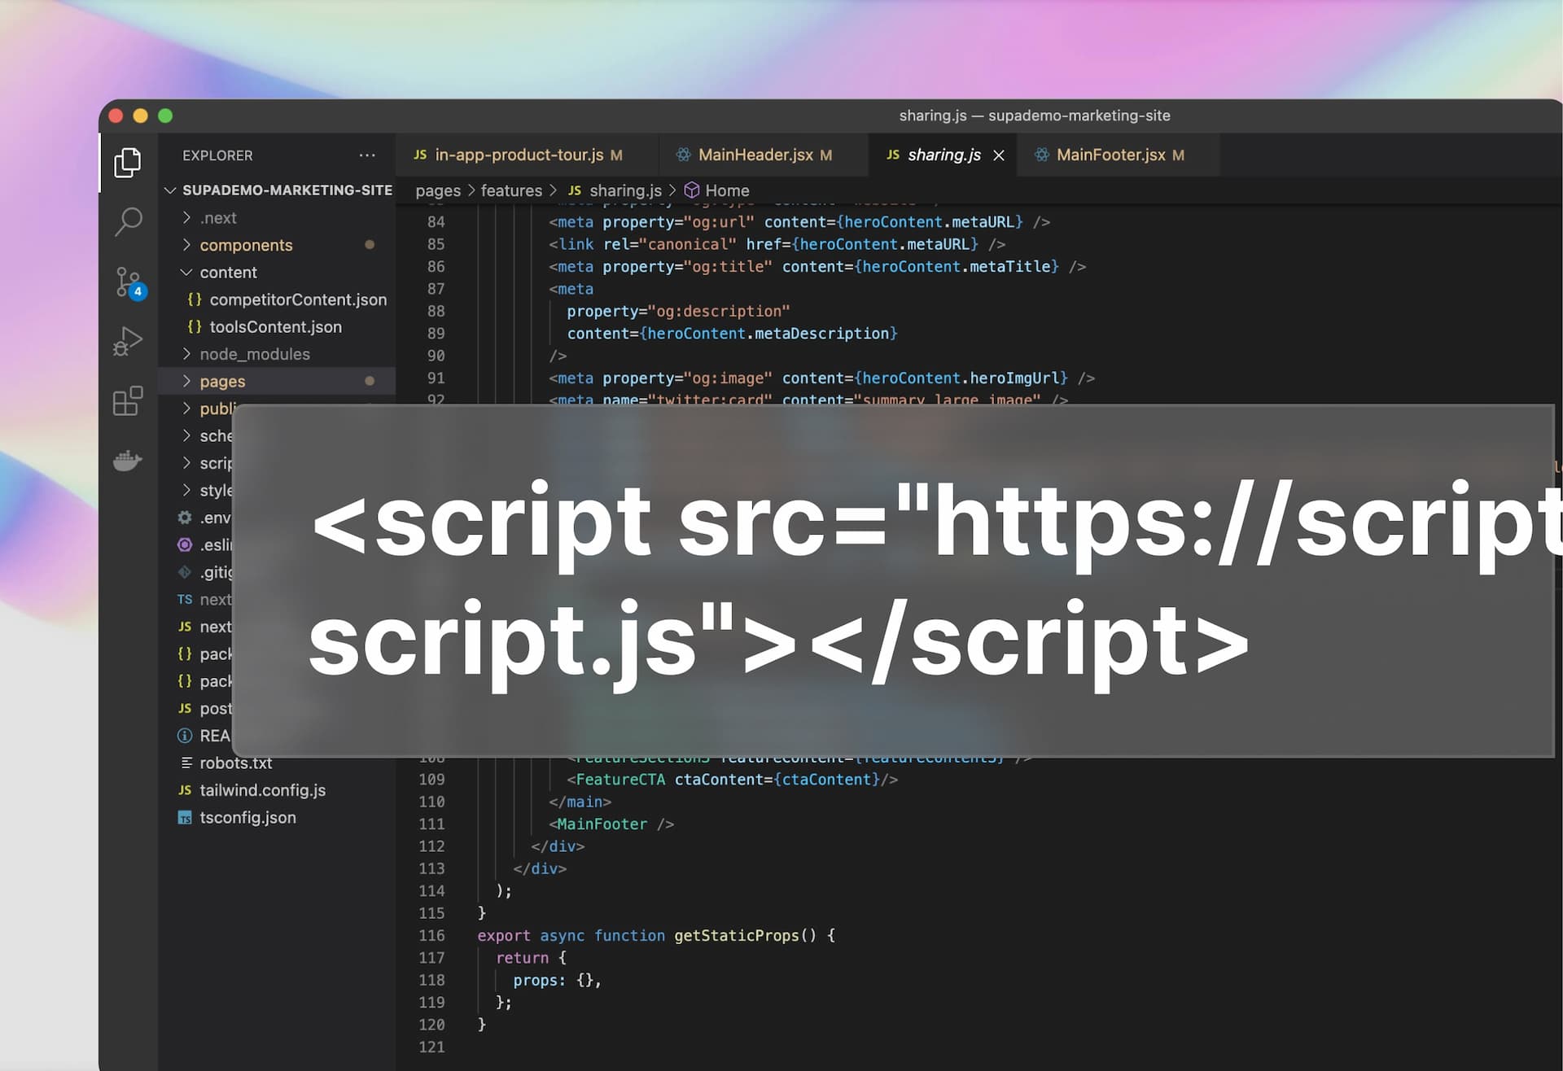This screenshot has width=1563, height=1071.
Task: Click features in the breadcrumb
Action: (511, 190)
